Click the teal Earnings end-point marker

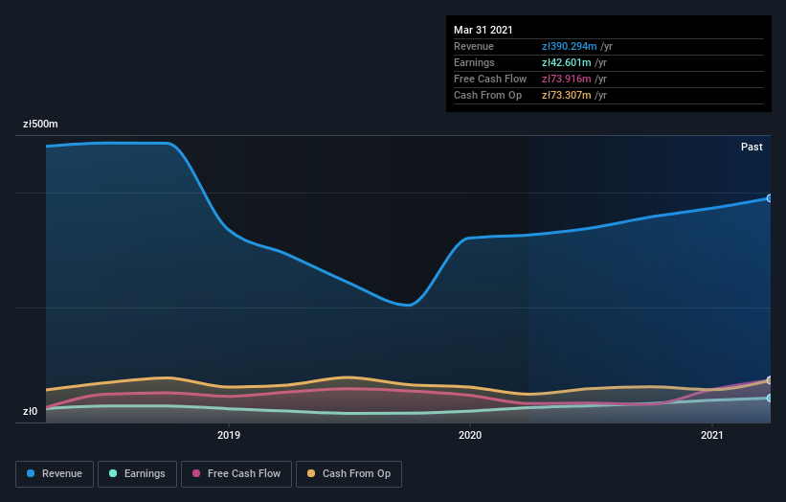tap(770, 398)
